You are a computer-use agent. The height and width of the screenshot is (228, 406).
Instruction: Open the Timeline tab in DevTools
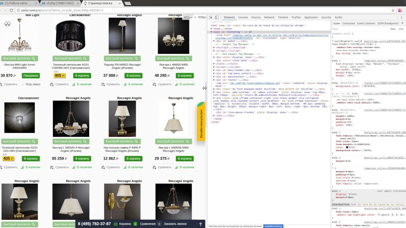pos(283,17)
